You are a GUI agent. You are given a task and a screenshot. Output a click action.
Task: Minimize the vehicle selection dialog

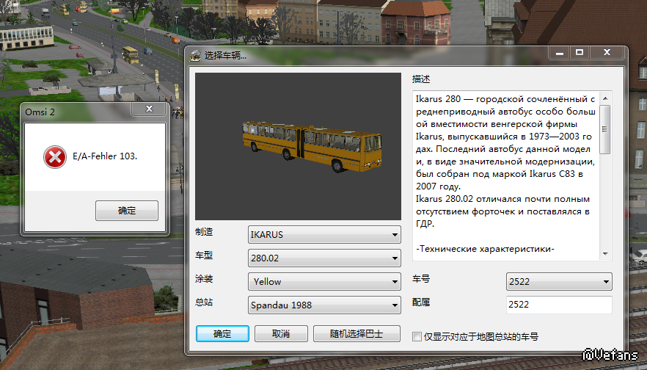click(560, 53)
